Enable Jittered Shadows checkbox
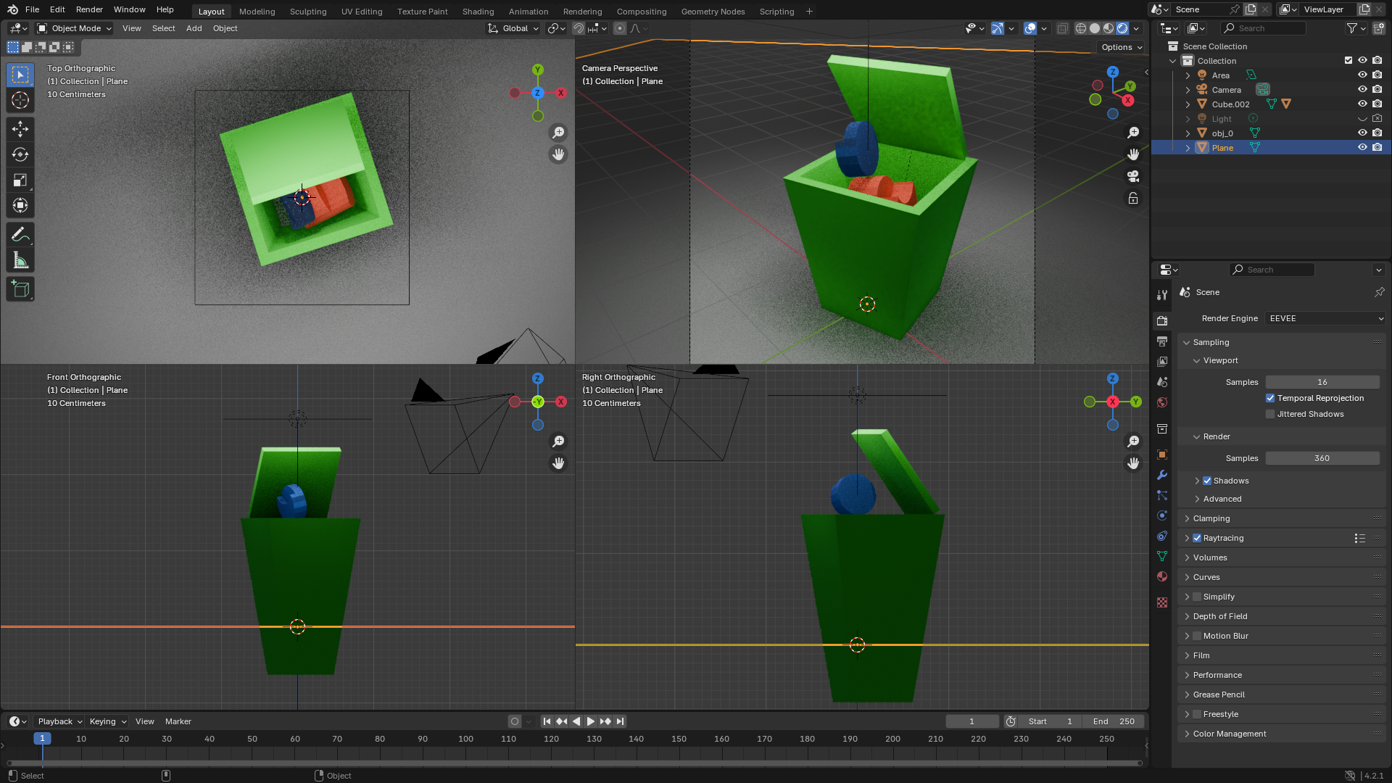The image size is (1392, 783). click(x=1270, y=414)
